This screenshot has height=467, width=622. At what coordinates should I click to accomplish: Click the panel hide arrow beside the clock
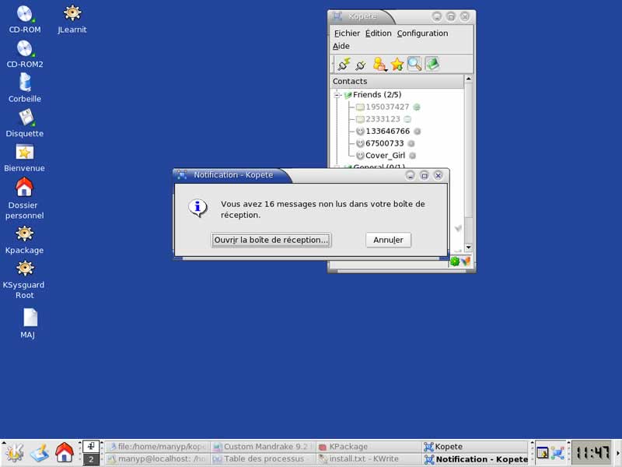pyautogui.click(x=618, y=453)
